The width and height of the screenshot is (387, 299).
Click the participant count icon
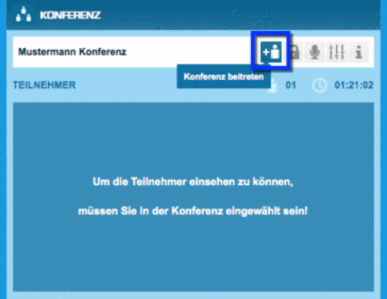[x=273, y=86]
